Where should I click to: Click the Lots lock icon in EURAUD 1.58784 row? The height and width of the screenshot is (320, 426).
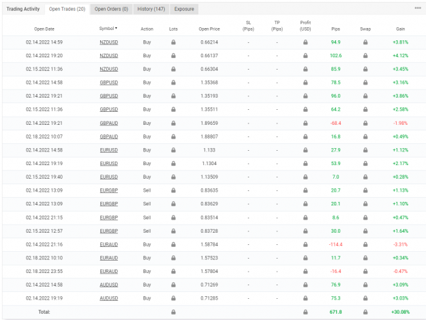pyautogui.click(x=173, y=244)
